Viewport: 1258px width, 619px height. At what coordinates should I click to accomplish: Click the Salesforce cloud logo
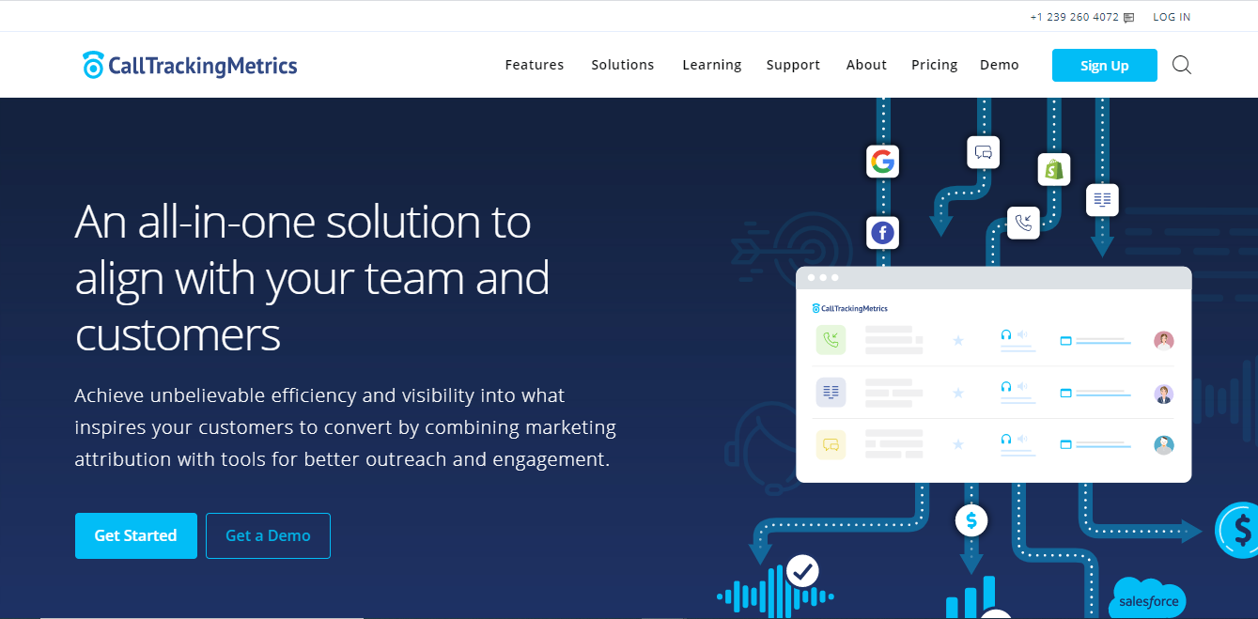(1148, 598)
